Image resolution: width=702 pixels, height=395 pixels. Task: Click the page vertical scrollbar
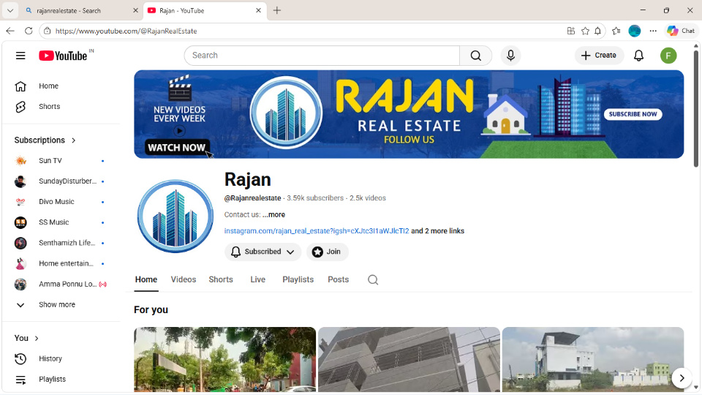click(695, 108)
